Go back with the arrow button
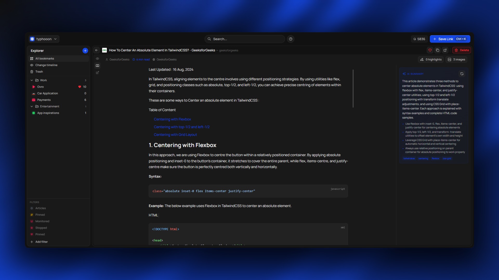The width and height of the screenshot is (499, 280). [x=96, y=50]
